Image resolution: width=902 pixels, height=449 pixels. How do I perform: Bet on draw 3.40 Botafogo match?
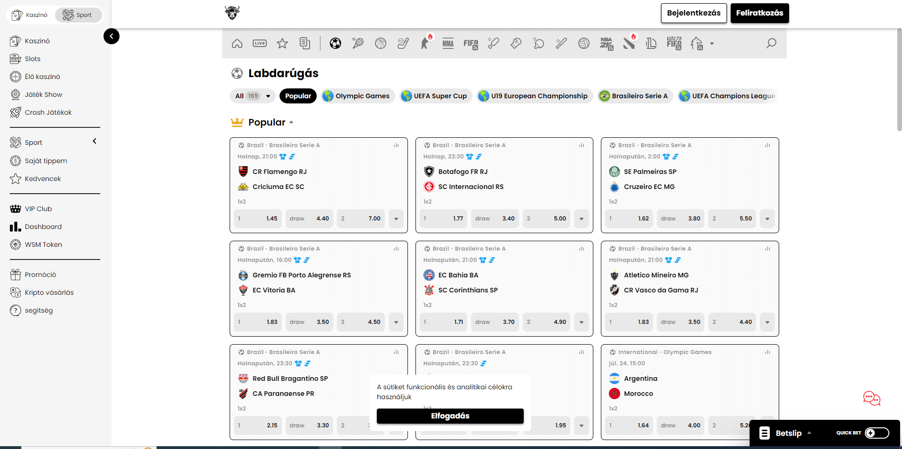point(495,219)
